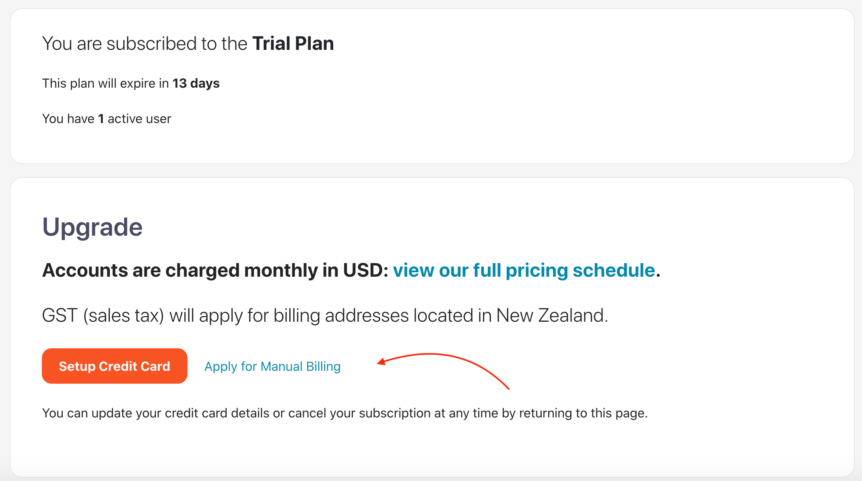Click the bold 13 days expiry text

pyautogui.click(x=196, y=83)
